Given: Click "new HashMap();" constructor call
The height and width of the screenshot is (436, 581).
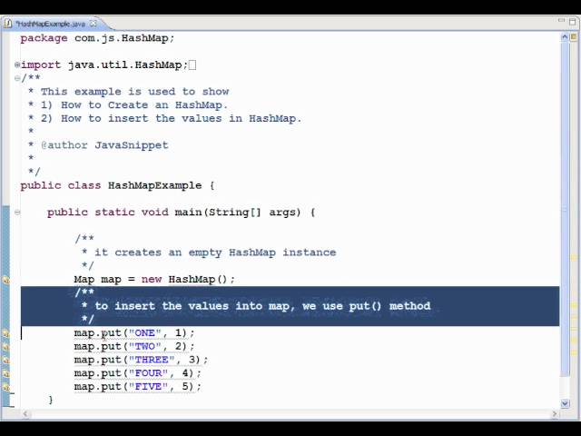Looking at the screenshot, I should pyautogui.click(x=188, y=279).
